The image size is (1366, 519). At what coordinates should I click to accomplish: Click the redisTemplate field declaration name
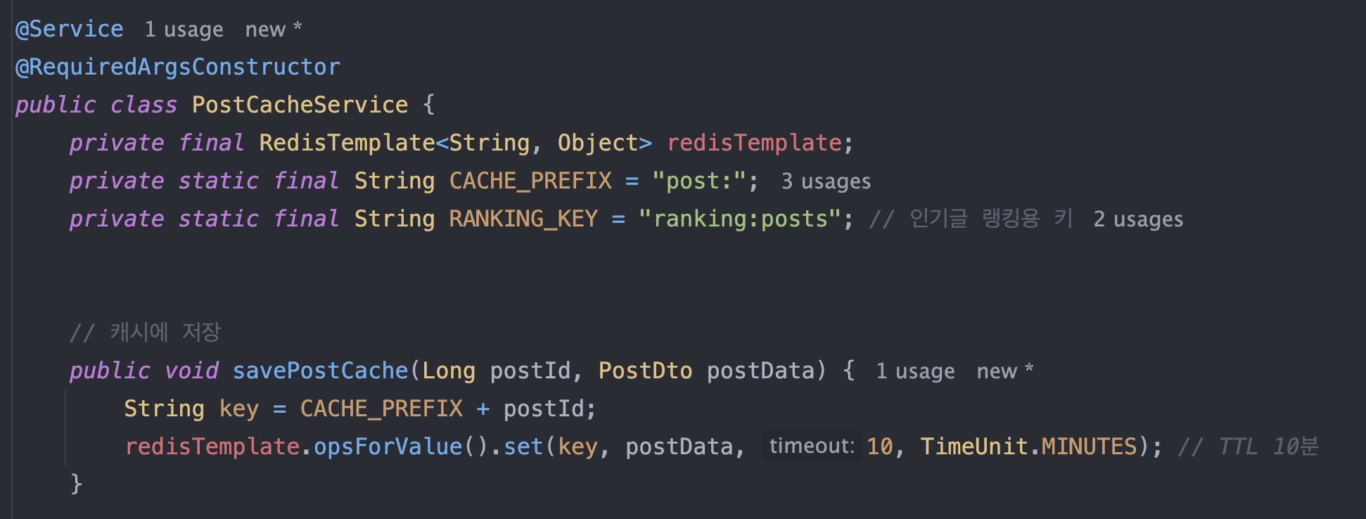pos(754,143)
